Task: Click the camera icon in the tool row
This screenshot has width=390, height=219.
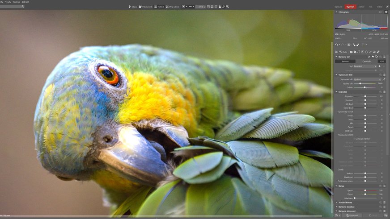Action: pyautogui.click(x=351, y=52)
